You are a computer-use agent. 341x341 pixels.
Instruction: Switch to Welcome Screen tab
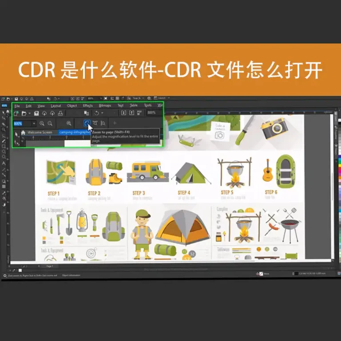click(x=40, y=132)
